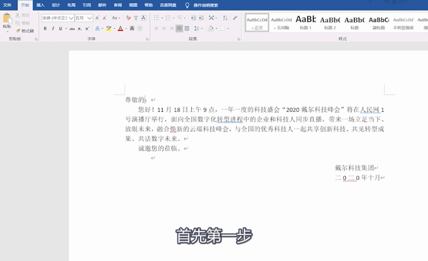Select the Format Painter tool
Screen dimensions: 428x261
click(x=25, y=31)
